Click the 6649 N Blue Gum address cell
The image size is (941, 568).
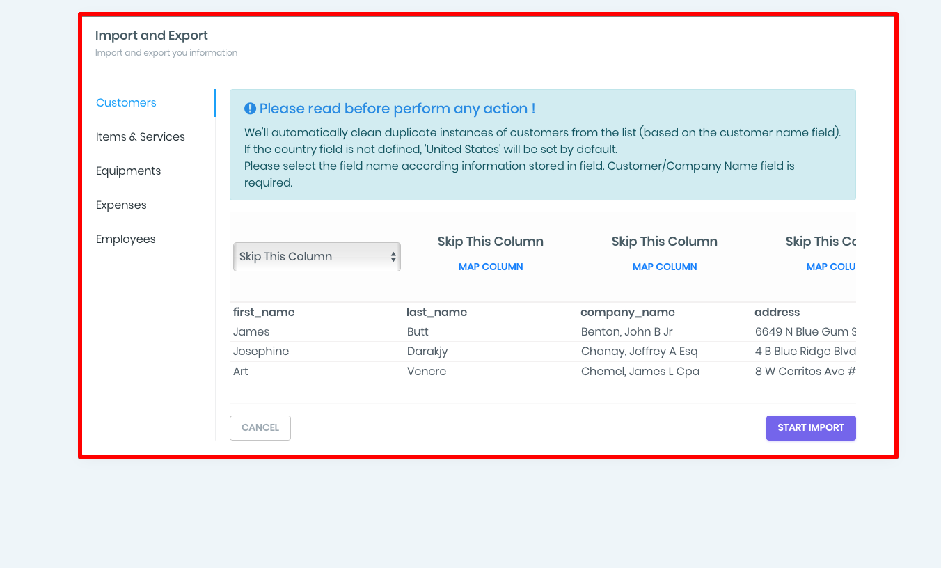(x=804, y=332)
